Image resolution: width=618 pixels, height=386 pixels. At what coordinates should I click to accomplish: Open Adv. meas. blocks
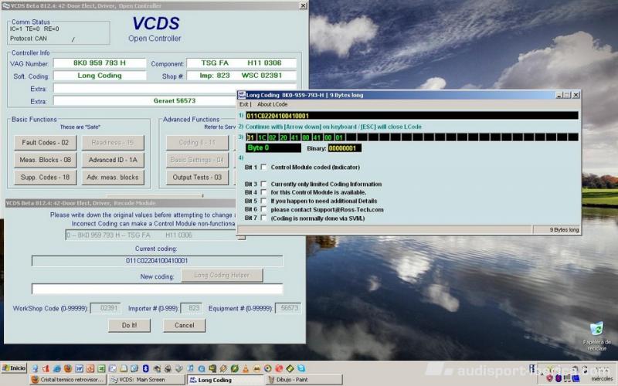pos(113,178)
